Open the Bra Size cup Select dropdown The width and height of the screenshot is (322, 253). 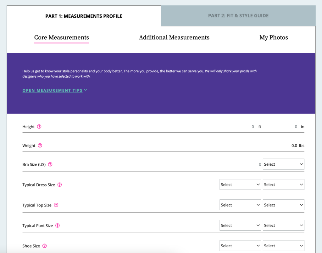pos(283,164)
